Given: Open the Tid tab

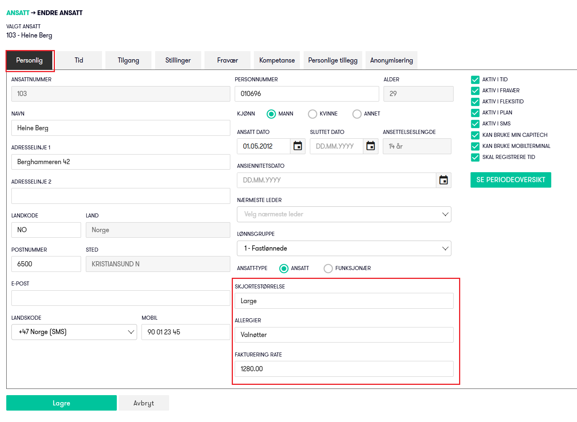Looking at the screenshot, I should pos(79,60).
